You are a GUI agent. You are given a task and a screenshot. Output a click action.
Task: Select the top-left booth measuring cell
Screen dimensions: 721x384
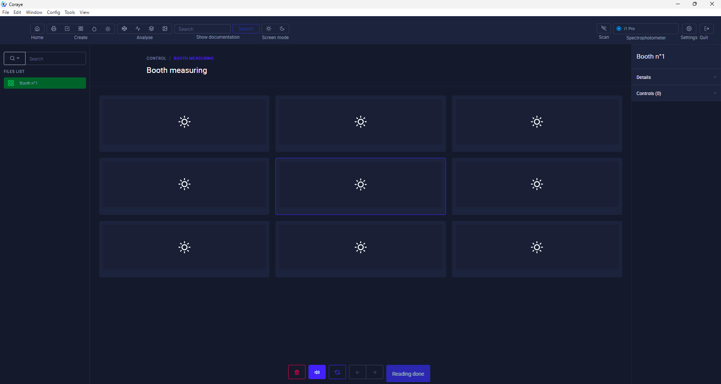[184, 124]
